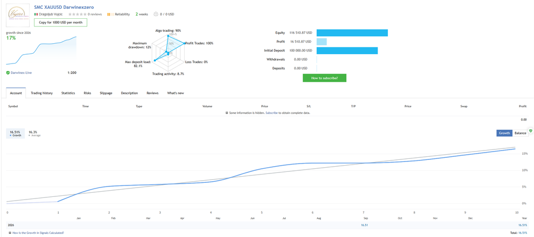This screenshot has width=534, height=237.
Task: Click the icon beside 'How is the Growth in Signals Calculated?'
Action: (10, 233)
